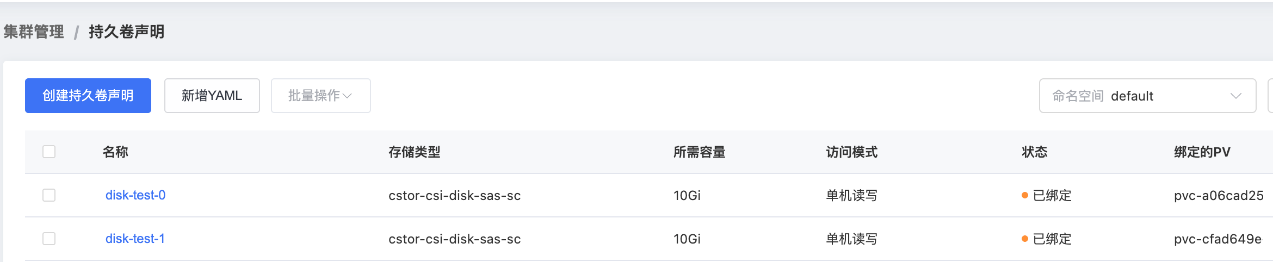Click the 创建持久卷声明 button
This screenshot has width=1273, height=262.
click(88, 96)
